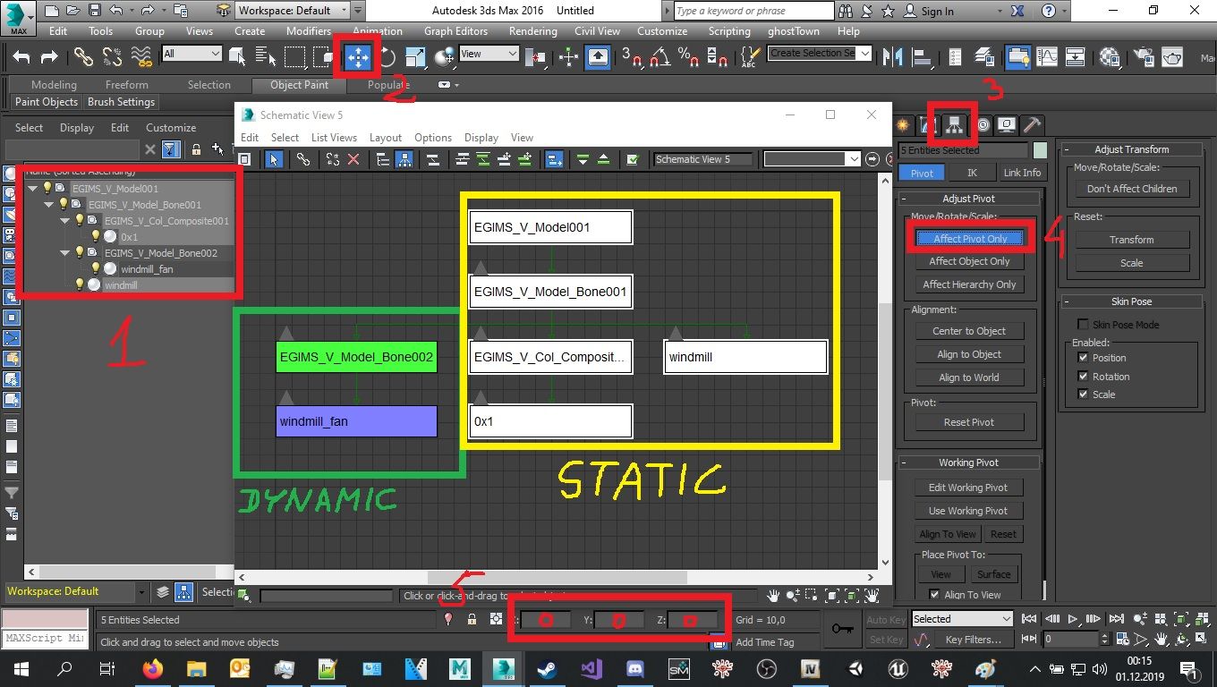The image size is (1217, 687).
Task: Click the Unlink Selection broken-chain tool
Action: click(x=112, y=56)
